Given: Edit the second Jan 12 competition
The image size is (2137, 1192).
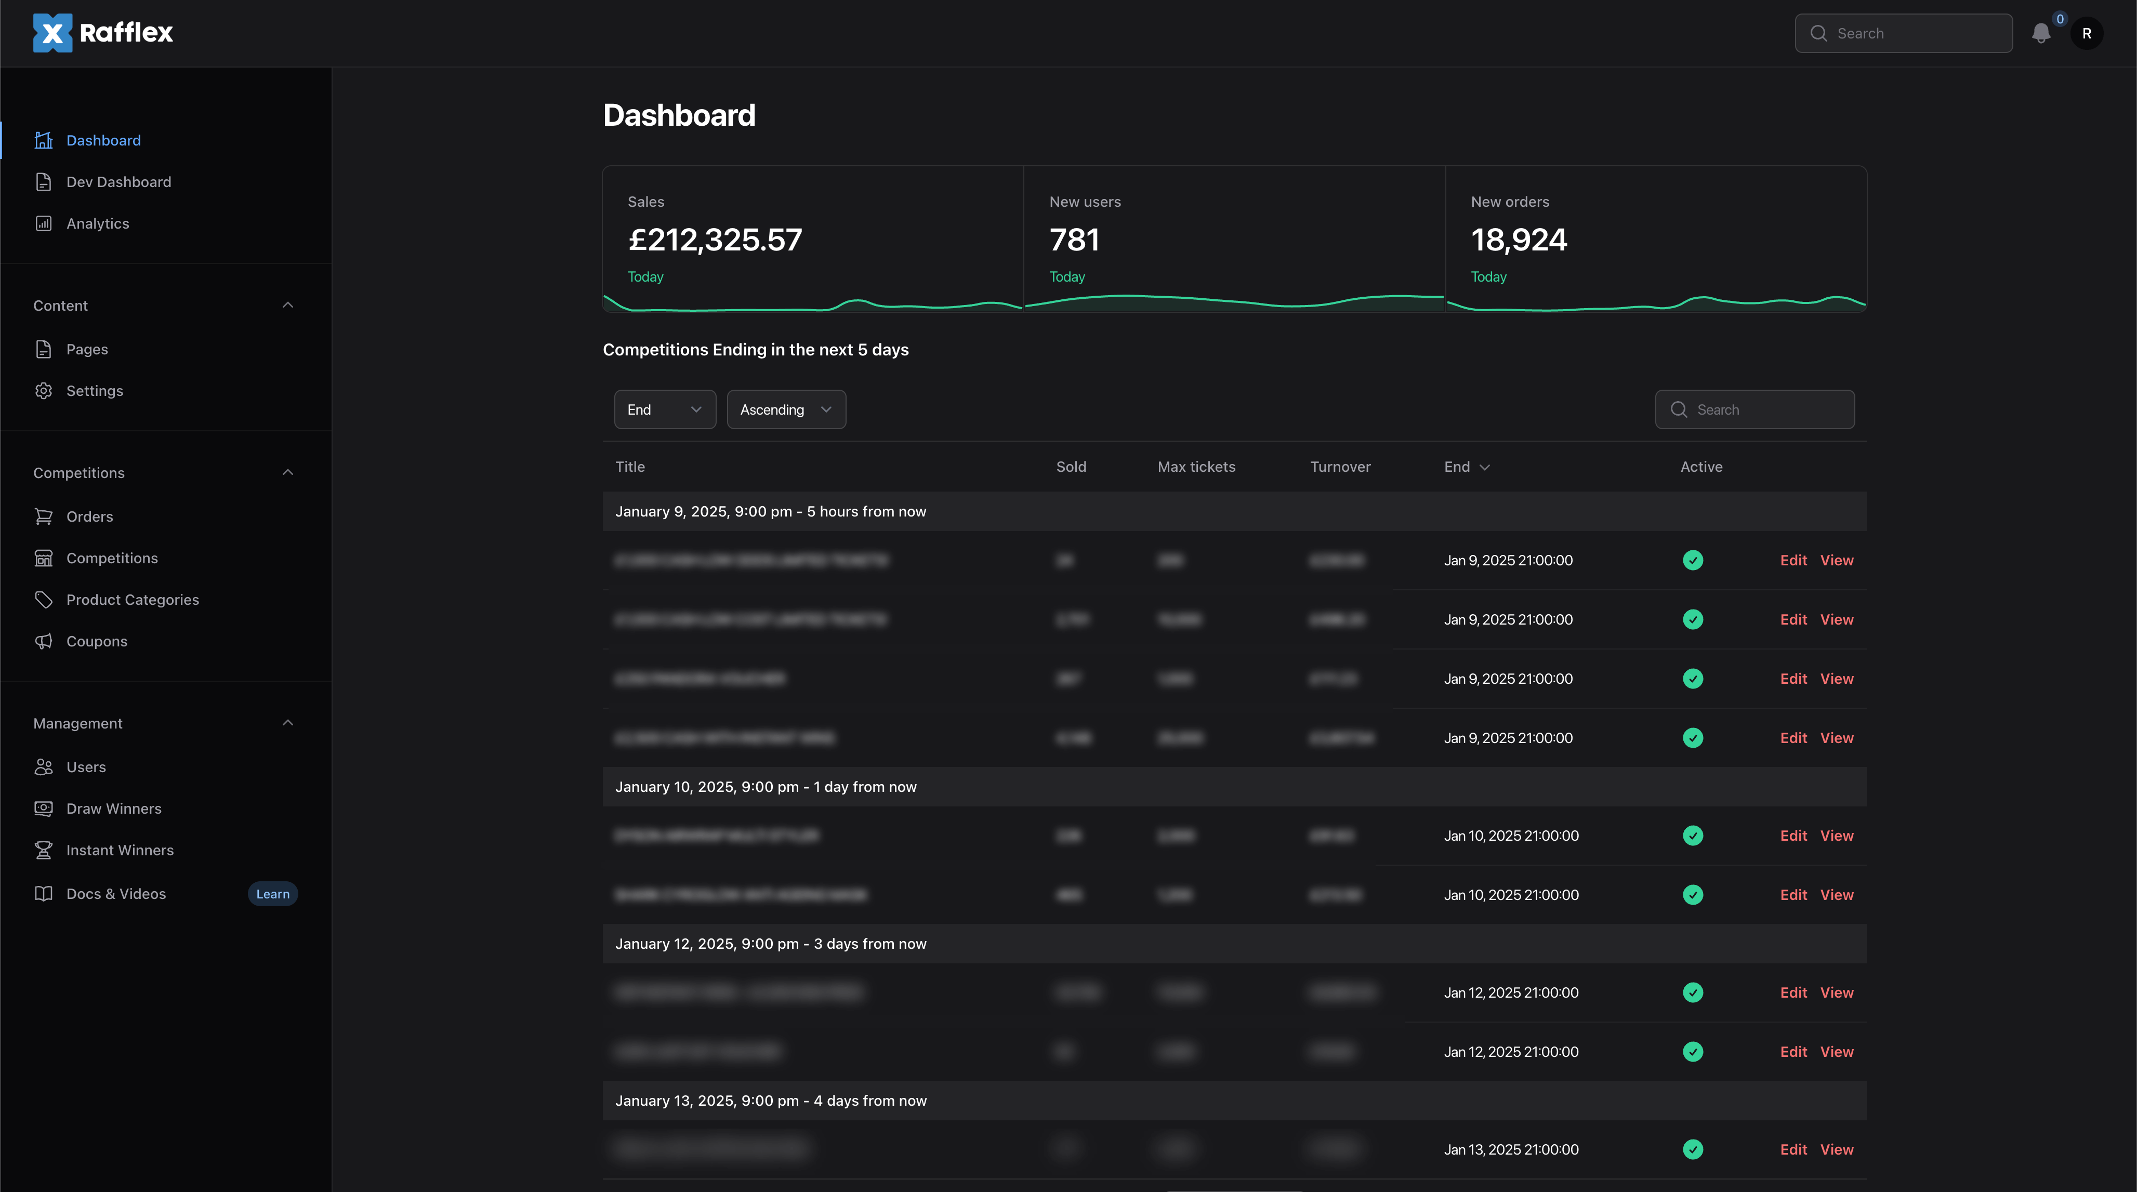Looking at the screenshot, I should [x=1793, y=1052].
